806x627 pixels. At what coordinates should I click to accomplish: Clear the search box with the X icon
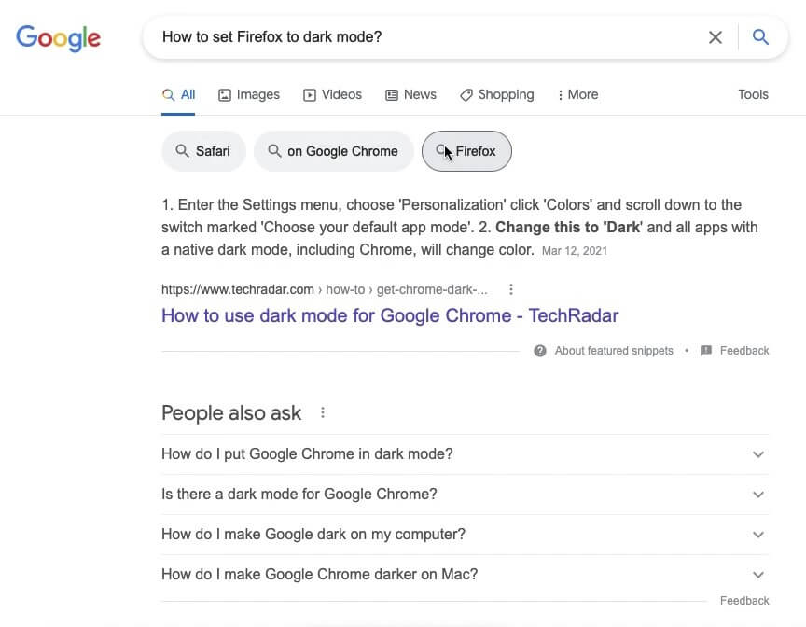click(x=715, y=37)
